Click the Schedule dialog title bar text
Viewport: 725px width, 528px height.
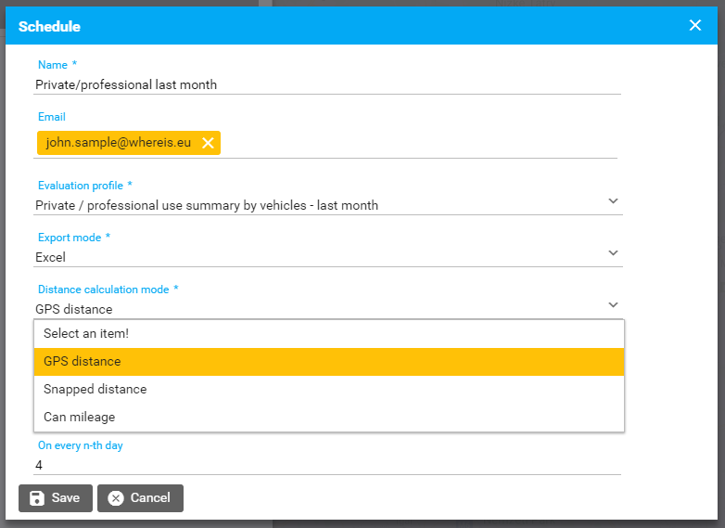tap(49, 26)
